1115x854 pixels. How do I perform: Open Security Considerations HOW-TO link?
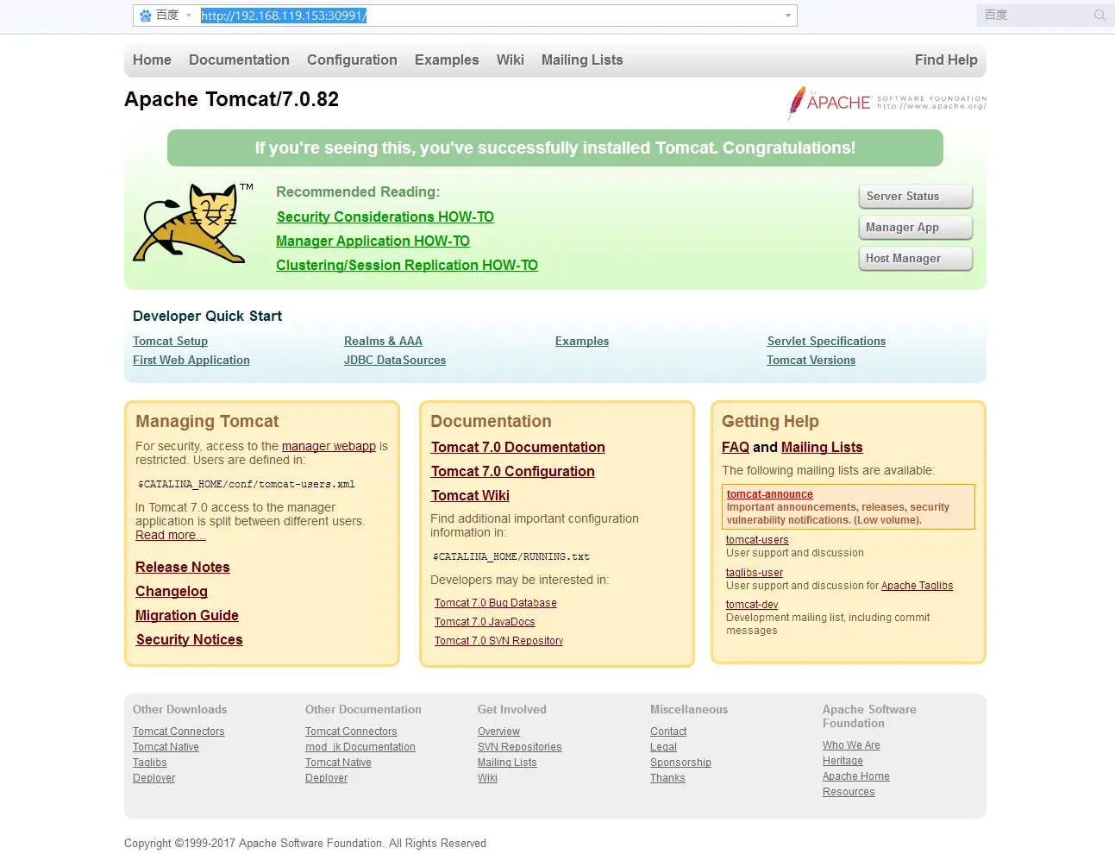pos(385,217)
